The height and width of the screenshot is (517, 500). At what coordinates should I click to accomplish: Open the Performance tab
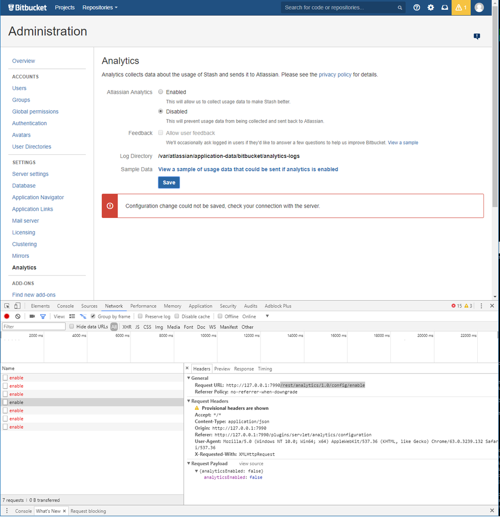point(143,306)
